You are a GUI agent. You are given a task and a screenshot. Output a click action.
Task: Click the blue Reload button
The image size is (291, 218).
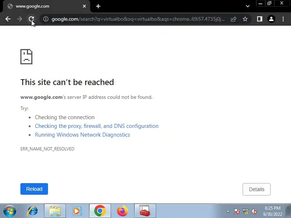pos(34,189)
